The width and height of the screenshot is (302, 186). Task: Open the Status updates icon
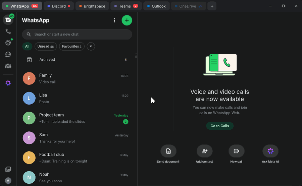[8, 43]
